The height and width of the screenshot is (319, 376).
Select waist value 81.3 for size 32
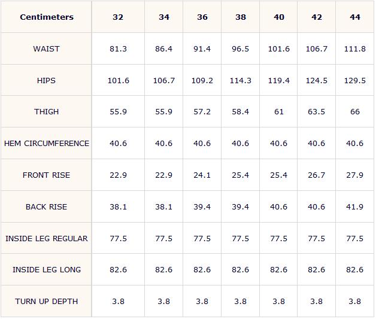118,48
